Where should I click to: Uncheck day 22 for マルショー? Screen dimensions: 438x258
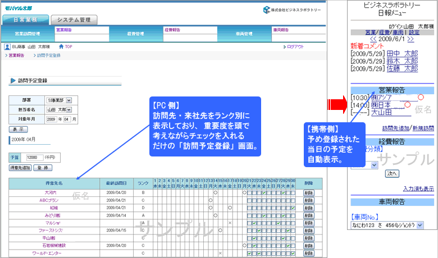(254, 223)
